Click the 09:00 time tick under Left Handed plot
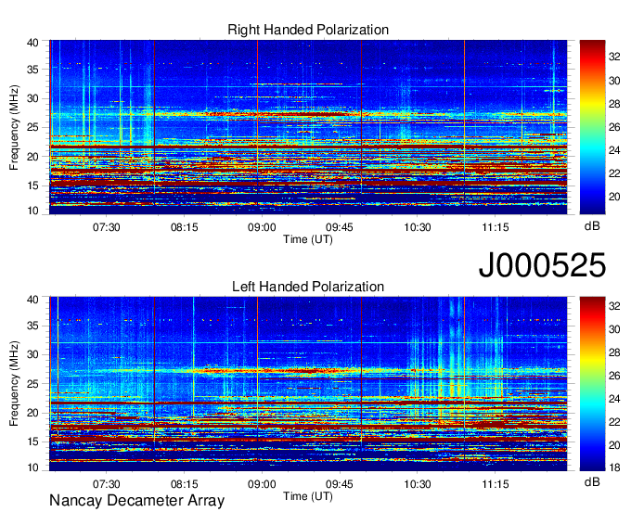 (262, 484)
